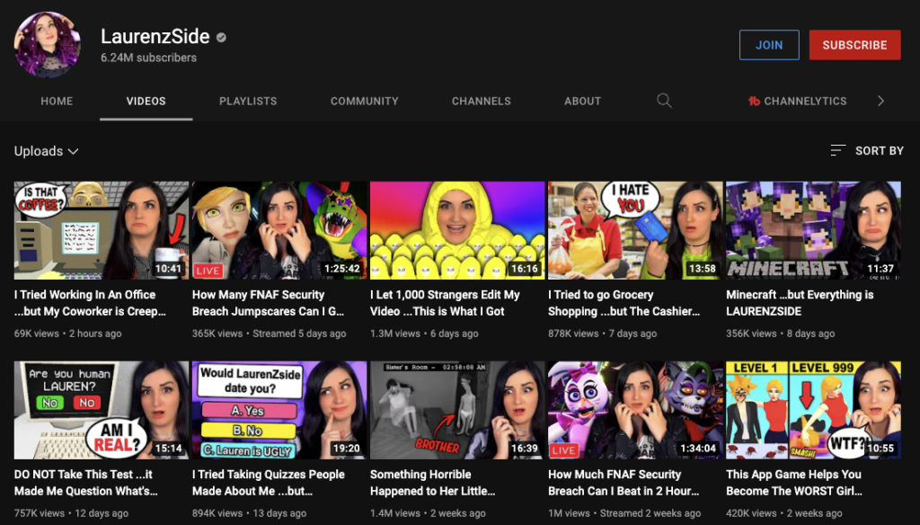920x525 pixels.
Task: Open the Playlists tab
Action: pos(248,101)
